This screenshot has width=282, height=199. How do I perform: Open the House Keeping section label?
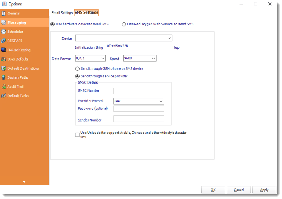pos(19,50)
